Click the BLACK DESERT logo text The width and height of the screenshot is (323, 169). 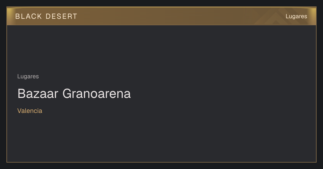(46, 16)
